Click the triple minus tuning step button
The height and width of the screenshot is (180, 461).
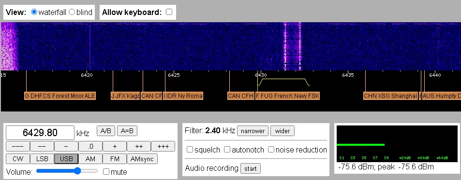click(x=18, y=146)
